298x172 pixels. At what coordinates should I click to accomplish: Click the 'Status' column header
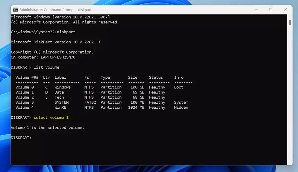point(156,77)
